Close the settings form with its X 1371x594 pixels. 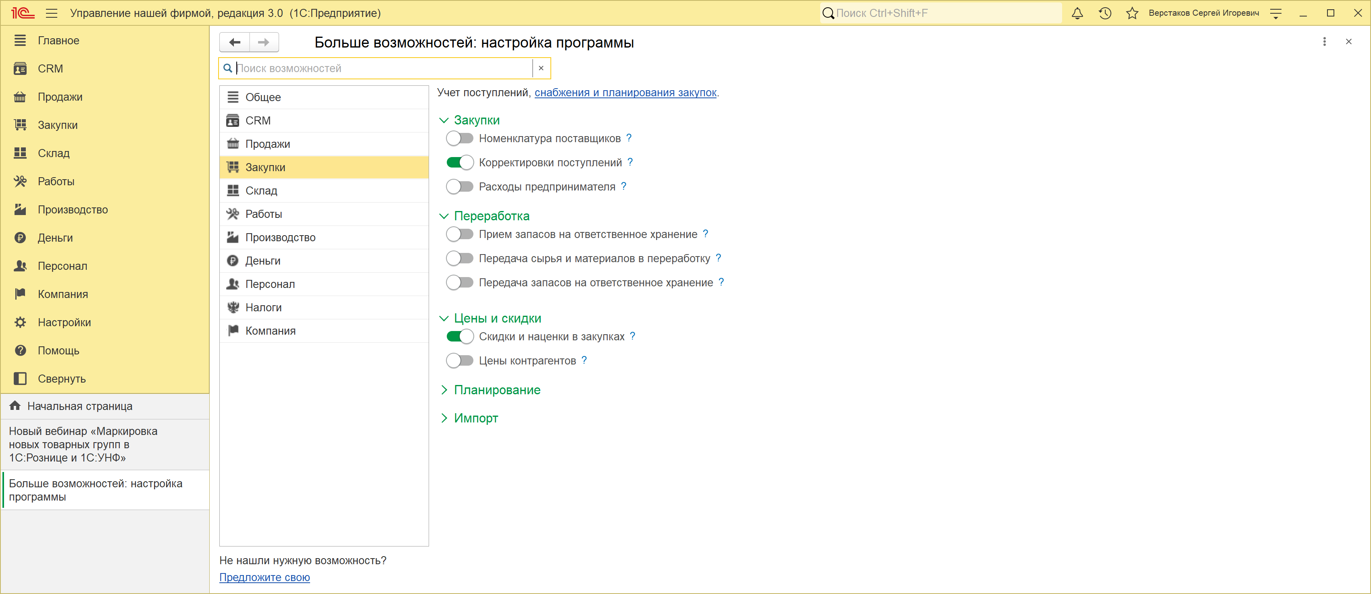1349,41
